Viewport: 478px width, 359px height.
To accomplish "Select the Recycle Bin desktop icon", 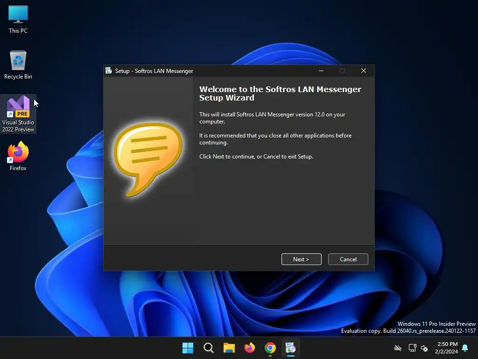I will (18, 65).
